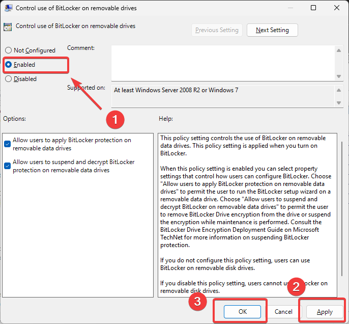349x324 pixels.
Task: Click the Help panel vertical scrollbar
Action: (x=342, y=209)
